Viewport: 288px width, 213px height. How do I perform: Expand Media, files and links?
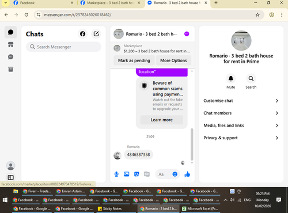241,125
